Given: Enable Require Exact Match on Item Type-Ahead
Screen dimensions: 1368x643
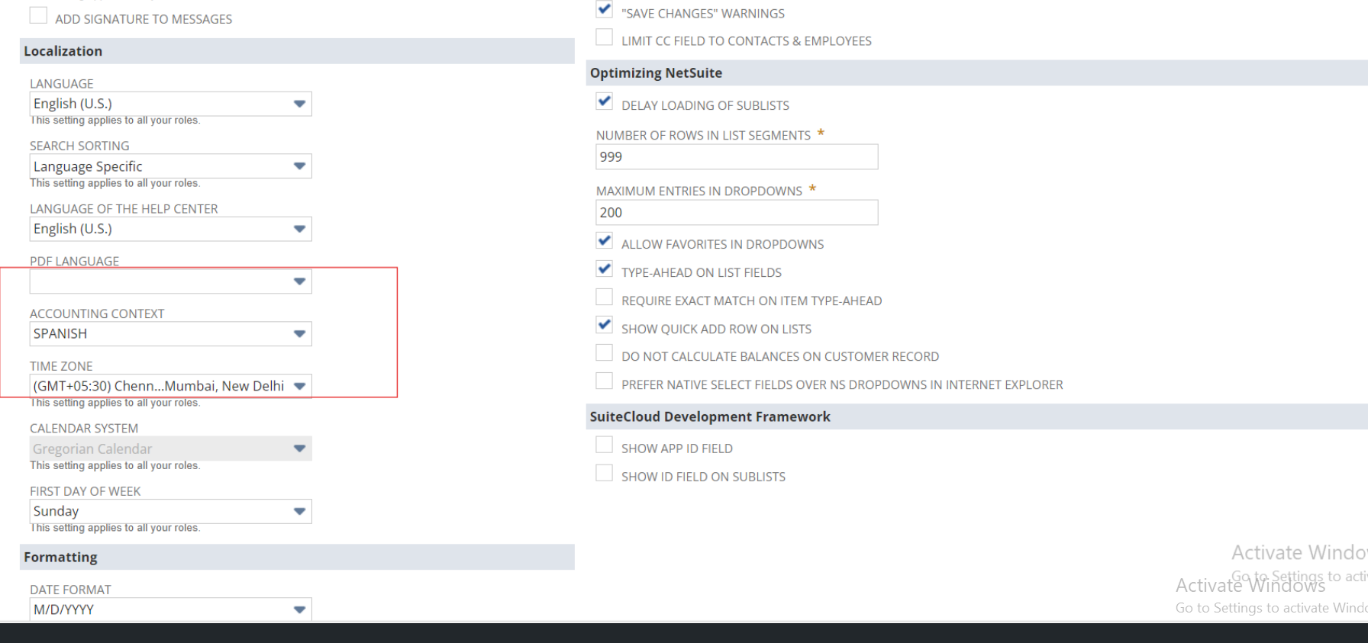Looking at the screenshot, I should pyautogui.click(x=604, y=297).
